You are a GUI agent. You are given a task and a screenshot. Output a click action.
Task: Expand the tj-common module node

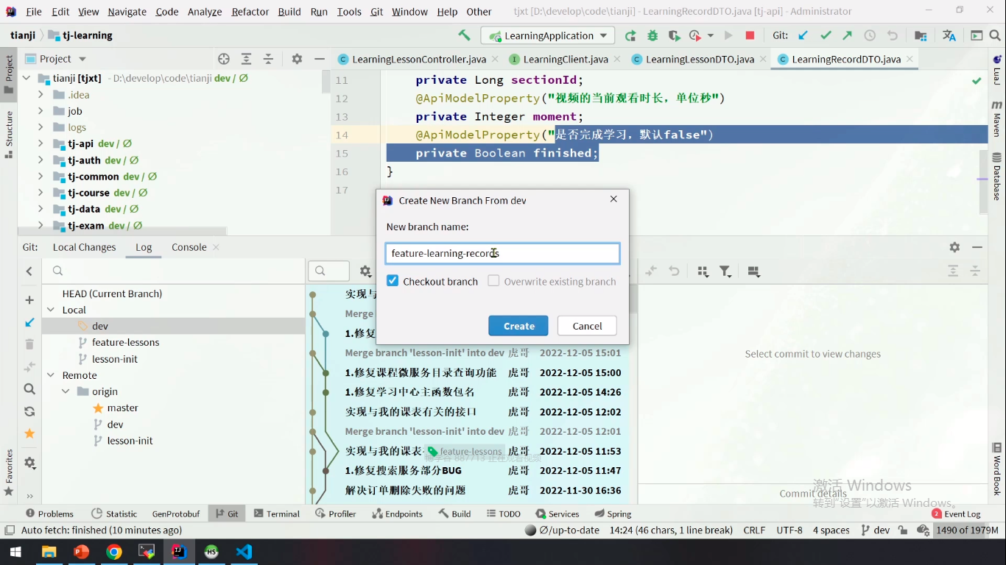(x=41, y=177)
